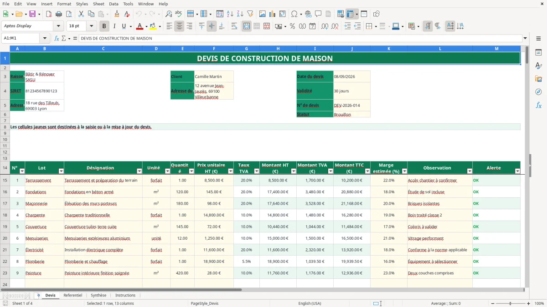Adjust the zoom slider in status bar
The width and height of the screenshot is (547, 307).
511,303
